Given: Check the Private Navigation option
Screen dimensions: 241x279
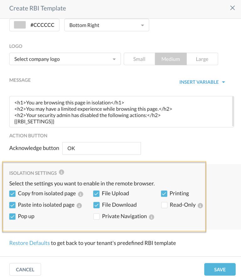Looking at the screenshot, I should (x=96, y=216).
